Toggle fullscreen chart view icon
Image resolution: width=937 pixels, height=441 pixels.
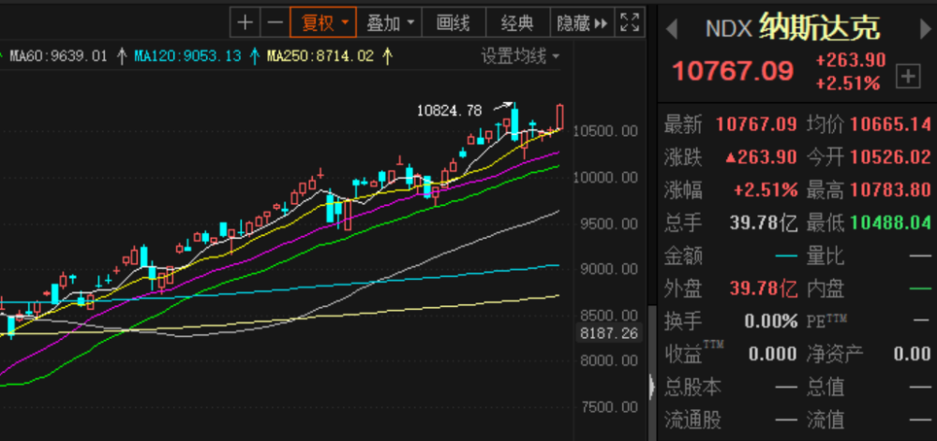click(x=630, y=23)
